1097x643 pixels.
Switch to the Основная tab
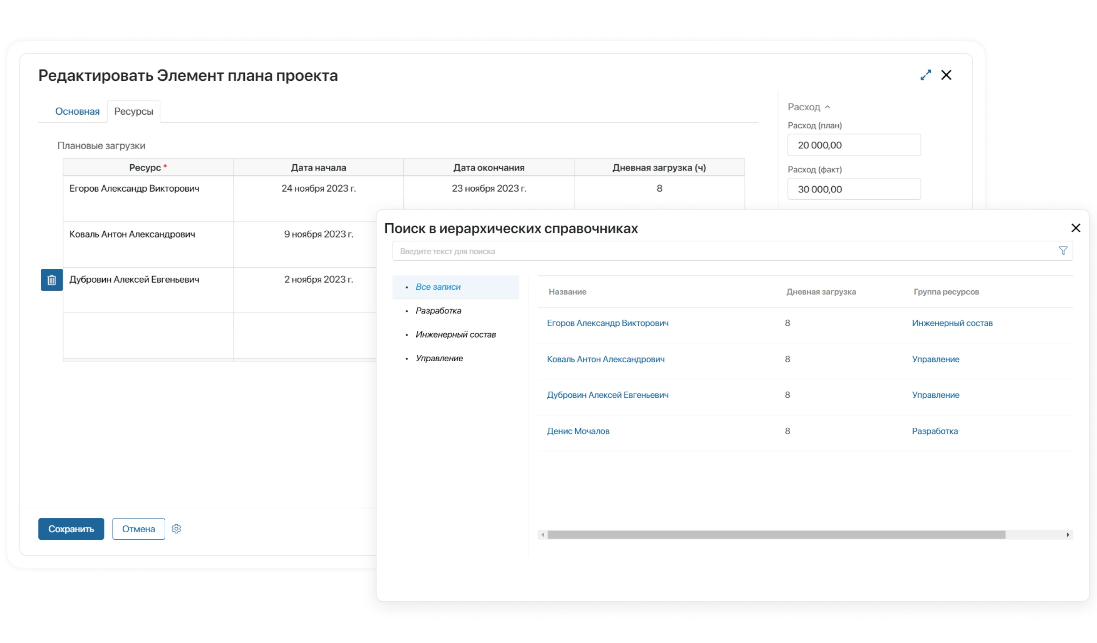point(77,112)
